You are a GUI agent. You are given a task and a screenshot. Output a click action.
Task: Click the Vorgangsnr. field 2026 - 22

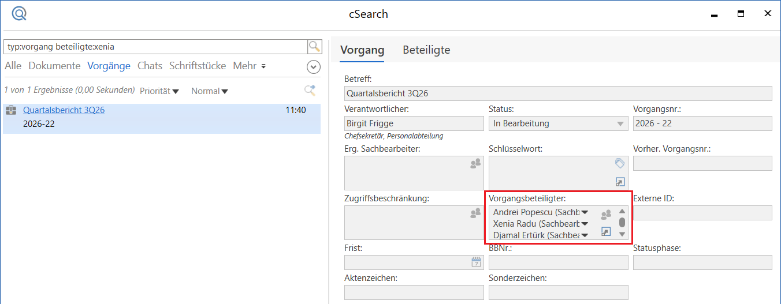coord(702,123)
